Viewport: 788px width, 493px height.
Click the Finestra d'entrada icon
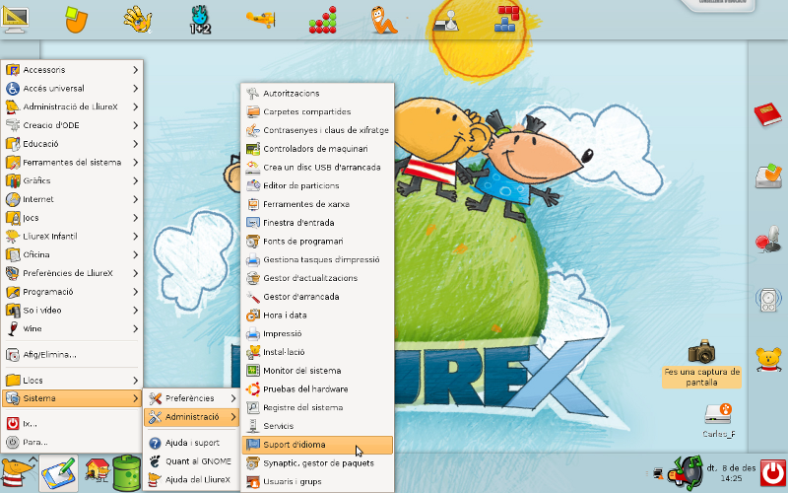(x=253, y=223)
